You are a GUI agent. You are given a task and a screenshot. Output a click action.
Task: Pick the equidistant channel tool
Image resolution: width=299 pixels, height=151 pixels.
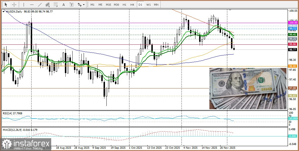48,5
